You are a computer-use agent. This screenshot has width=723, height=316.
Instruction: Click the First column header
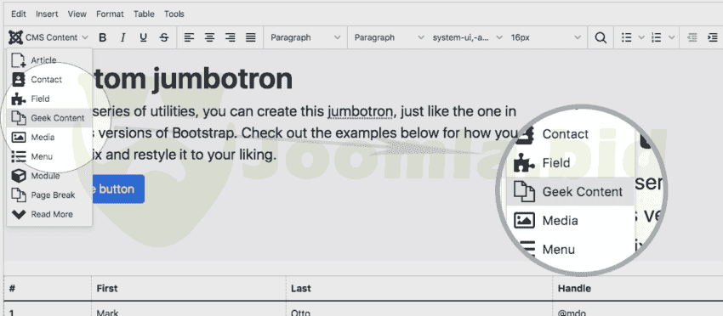(x=107, y=289)
